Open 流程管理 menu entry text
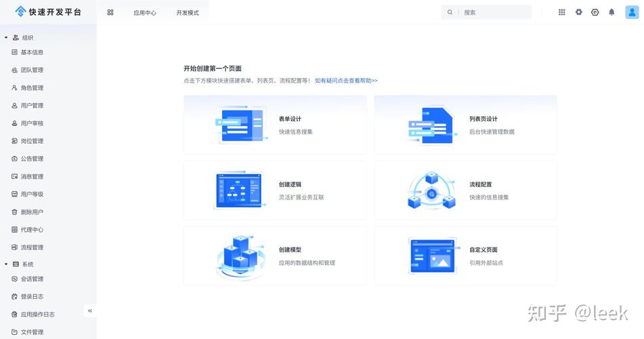The height and width of the screenshot is (339, 644). [x=32, y=247]
